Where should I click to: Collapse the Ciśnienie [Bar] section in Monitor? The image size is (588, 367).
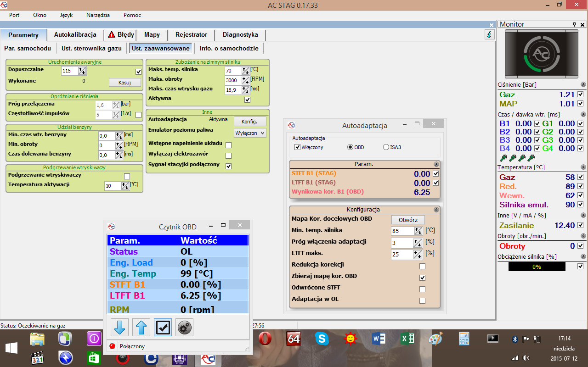tap(583, 85)
